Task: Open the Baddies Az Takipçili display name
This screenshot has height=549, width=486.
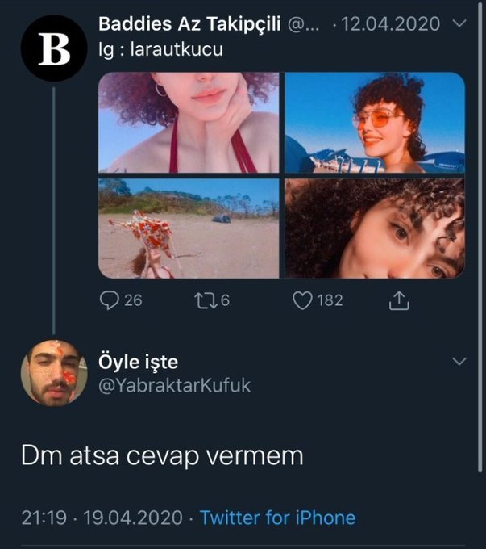Action: point(189,24)
